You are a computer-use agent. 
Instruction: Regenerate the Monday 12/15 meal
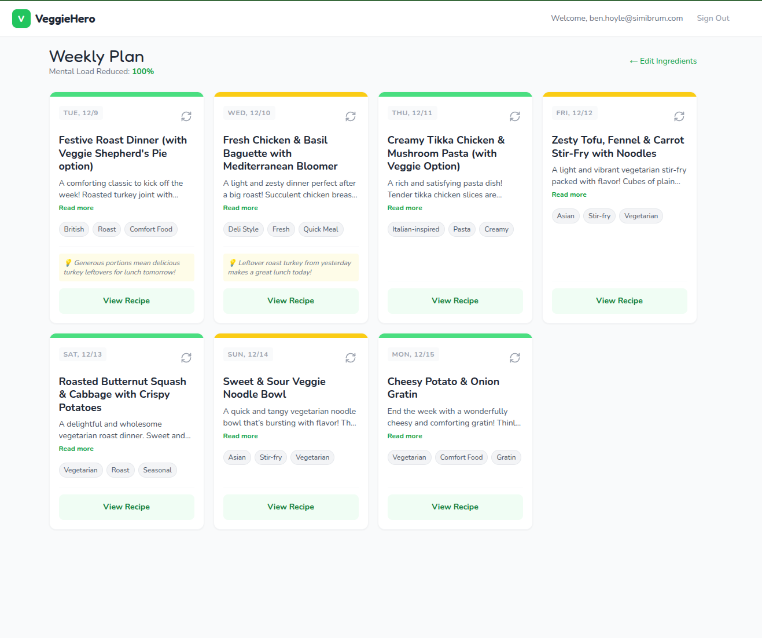coord(514,358)
